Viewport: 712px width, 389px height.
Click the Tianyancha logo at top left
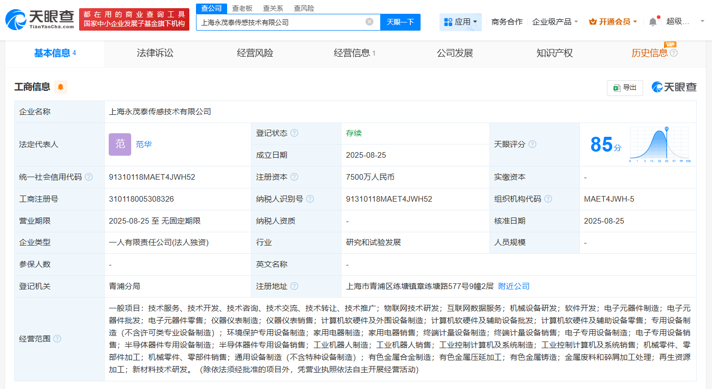tap(39, 19)
